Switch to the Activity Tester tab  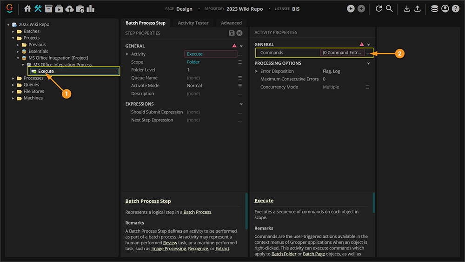click(x=193, y=23)
